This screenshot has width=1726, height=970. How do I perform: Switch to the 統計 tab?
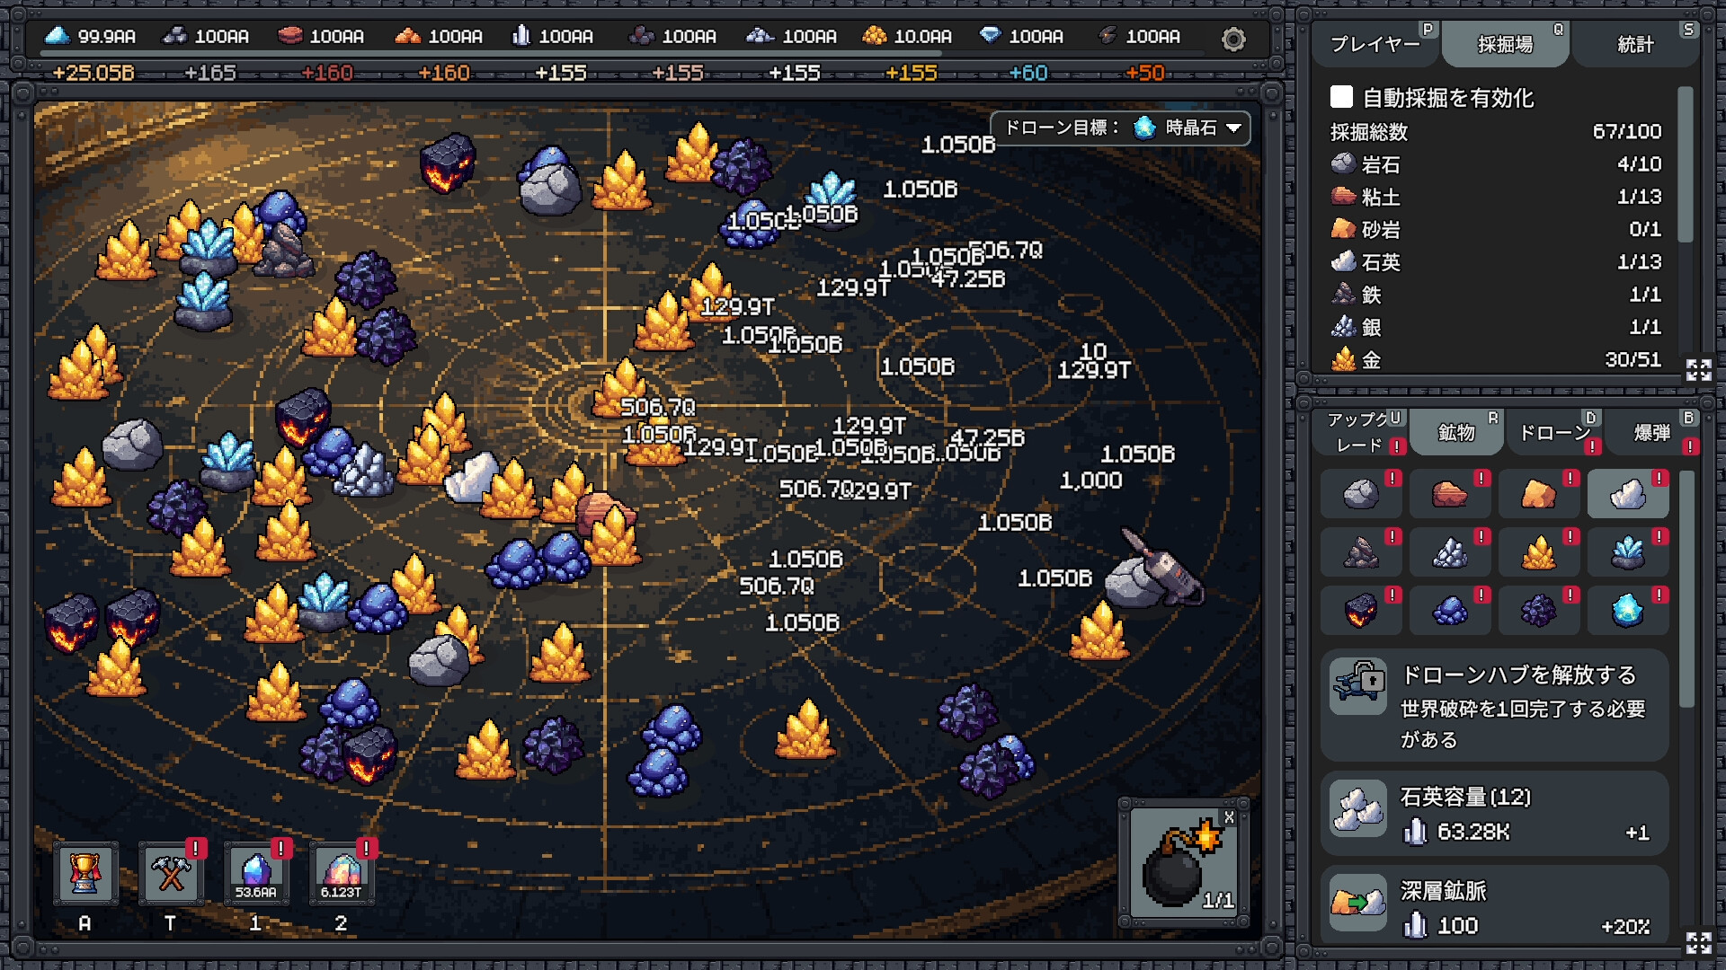1635,44
